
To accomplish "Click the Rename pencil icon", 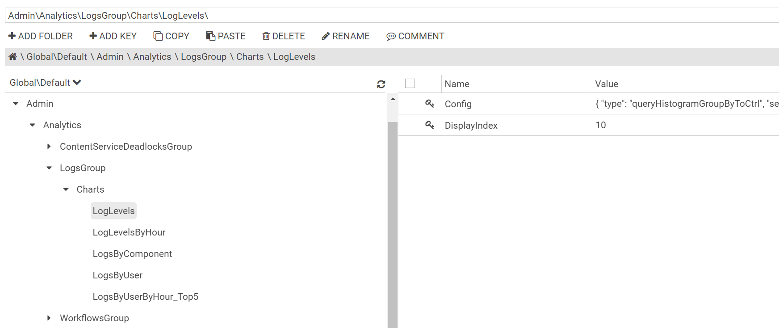I will click(326, 36).
